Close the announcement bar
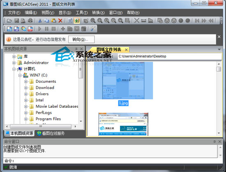This screenshot has height=172, width=226. pyautogui.click(x=219, y=37)
